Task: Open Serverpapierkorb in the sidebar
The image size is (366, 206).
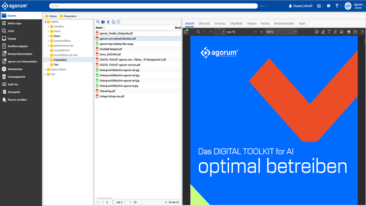Action: coord(21,77)
